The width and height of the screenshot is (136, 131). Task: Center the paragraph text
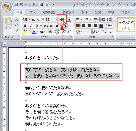coord(84,26)
